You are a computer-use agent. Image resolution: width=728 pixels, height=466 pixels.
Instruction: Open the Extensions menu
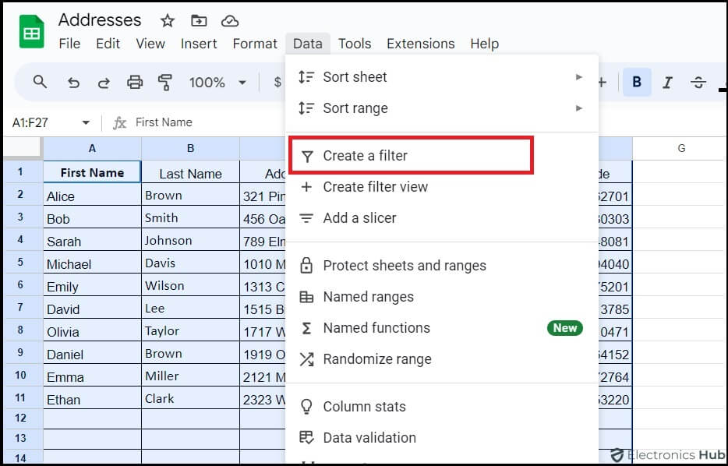pyautogui.click(x=420, y=44)
